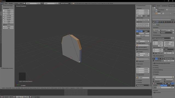
Task: Open the Render Layers tab icon in Properties
Action: coord(159,22)
